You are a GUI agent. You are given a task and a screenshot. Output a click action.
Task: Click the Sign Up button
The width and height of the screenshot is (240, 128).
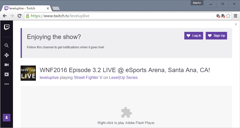click(216, 36)
